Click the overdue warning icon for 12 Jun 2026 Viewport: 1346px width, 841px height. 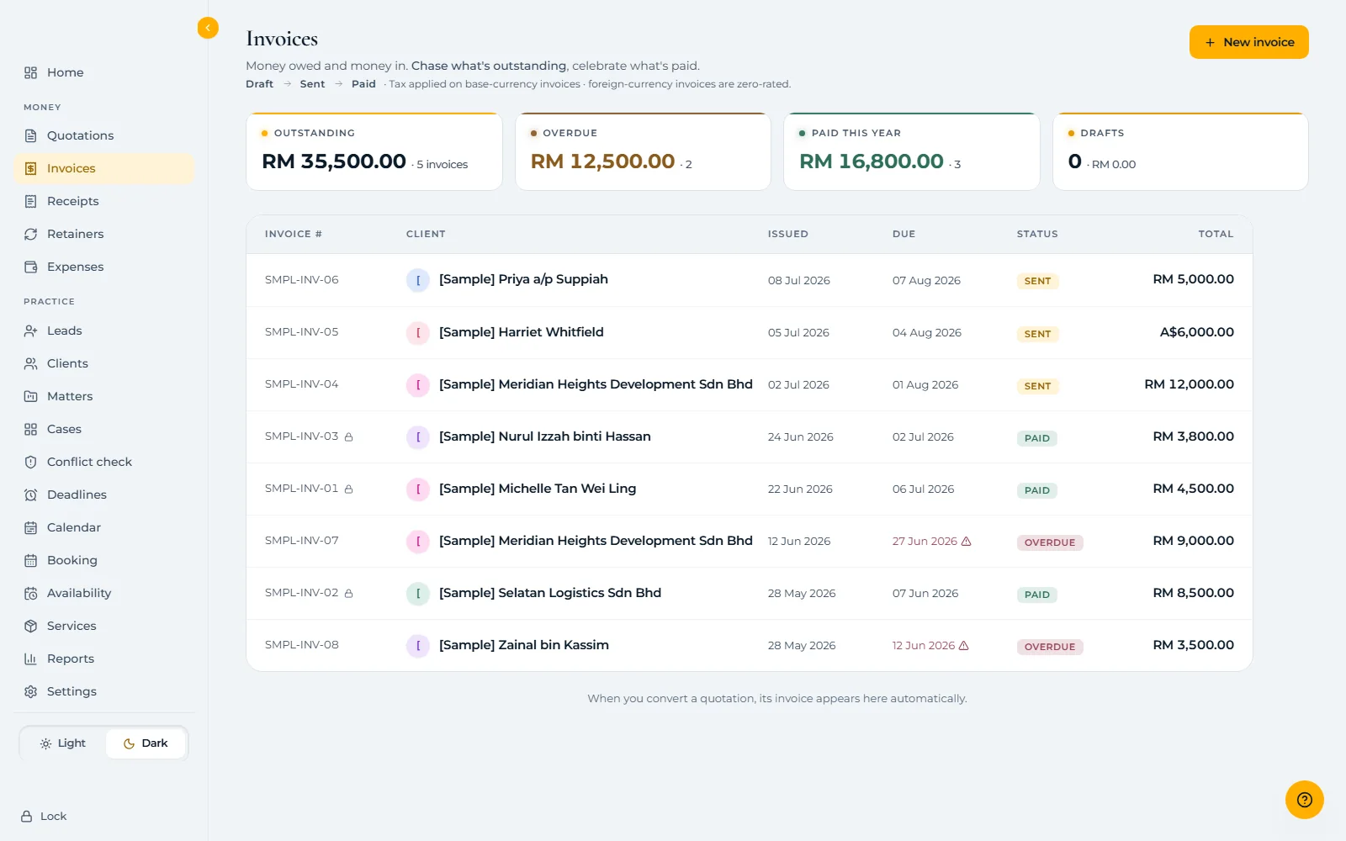tap(964, 645)
